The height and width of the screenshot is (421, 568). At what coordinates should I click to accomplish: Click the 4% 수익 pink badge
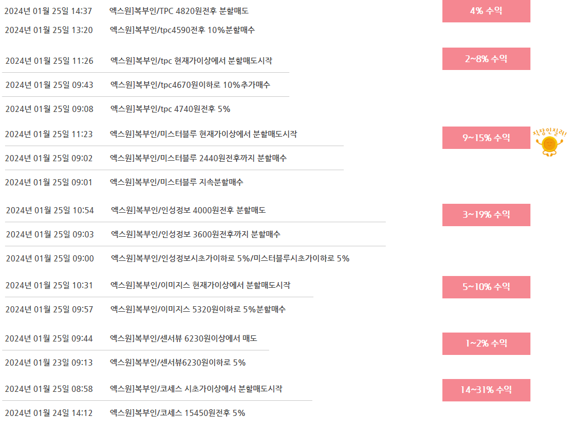pos(486,11)
